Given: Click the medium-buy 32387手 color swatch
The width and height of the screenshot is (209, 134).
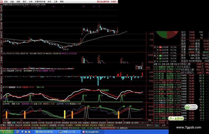Looking at the screenshot, I should click(160, 50).
